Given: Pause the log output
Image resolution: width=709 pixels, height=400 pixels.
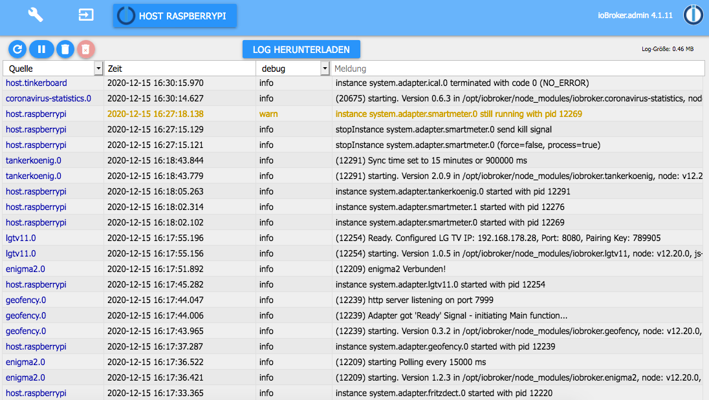Looking at the screenshot, I should [41, 48].
